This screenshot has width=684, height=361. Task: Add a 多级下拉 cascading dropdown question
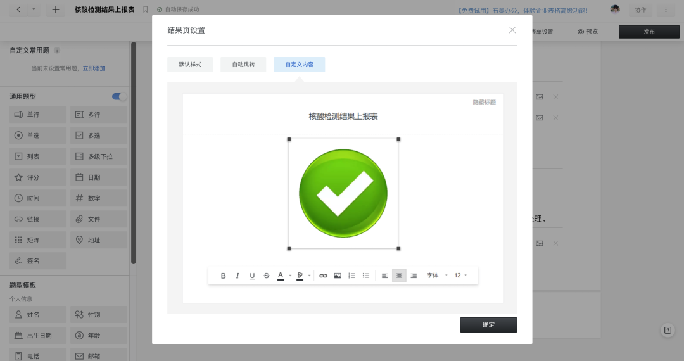point(99,156)
